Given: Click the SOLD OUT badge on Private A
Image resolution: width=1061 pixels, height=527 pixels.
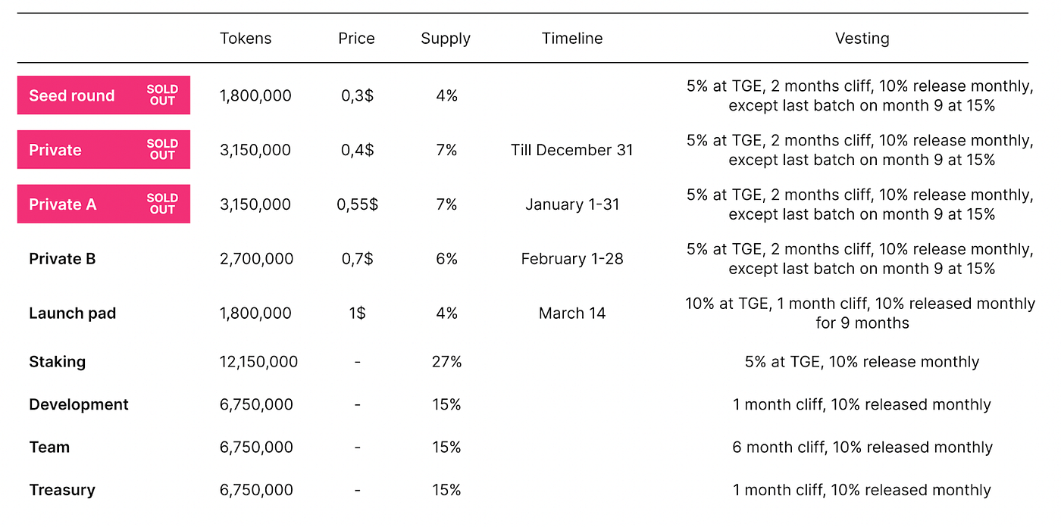Looking at the screenshot, I should [162, 204].
